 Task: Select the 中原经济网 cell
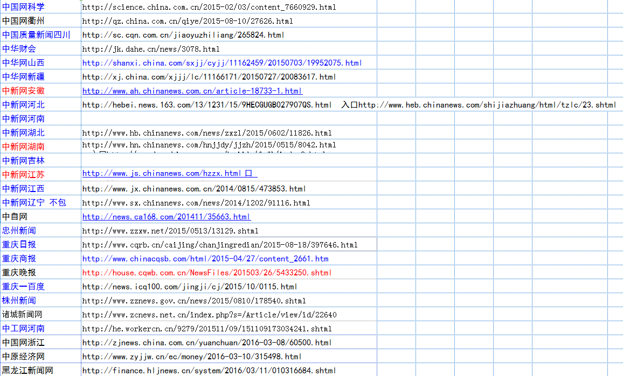tap(40, 356)
